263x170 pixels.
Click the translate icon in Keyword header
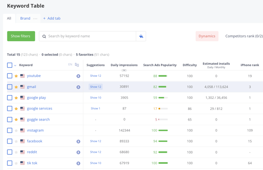[77, 65]
